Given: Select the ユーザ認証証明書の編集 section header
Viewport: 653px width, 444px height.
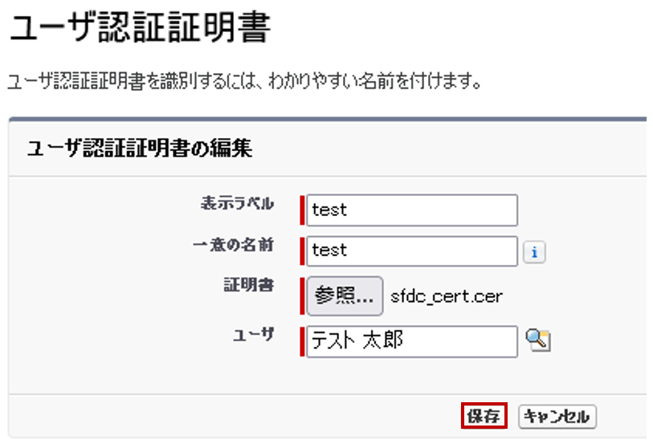Looking at the screenshot, I should 140,149.
